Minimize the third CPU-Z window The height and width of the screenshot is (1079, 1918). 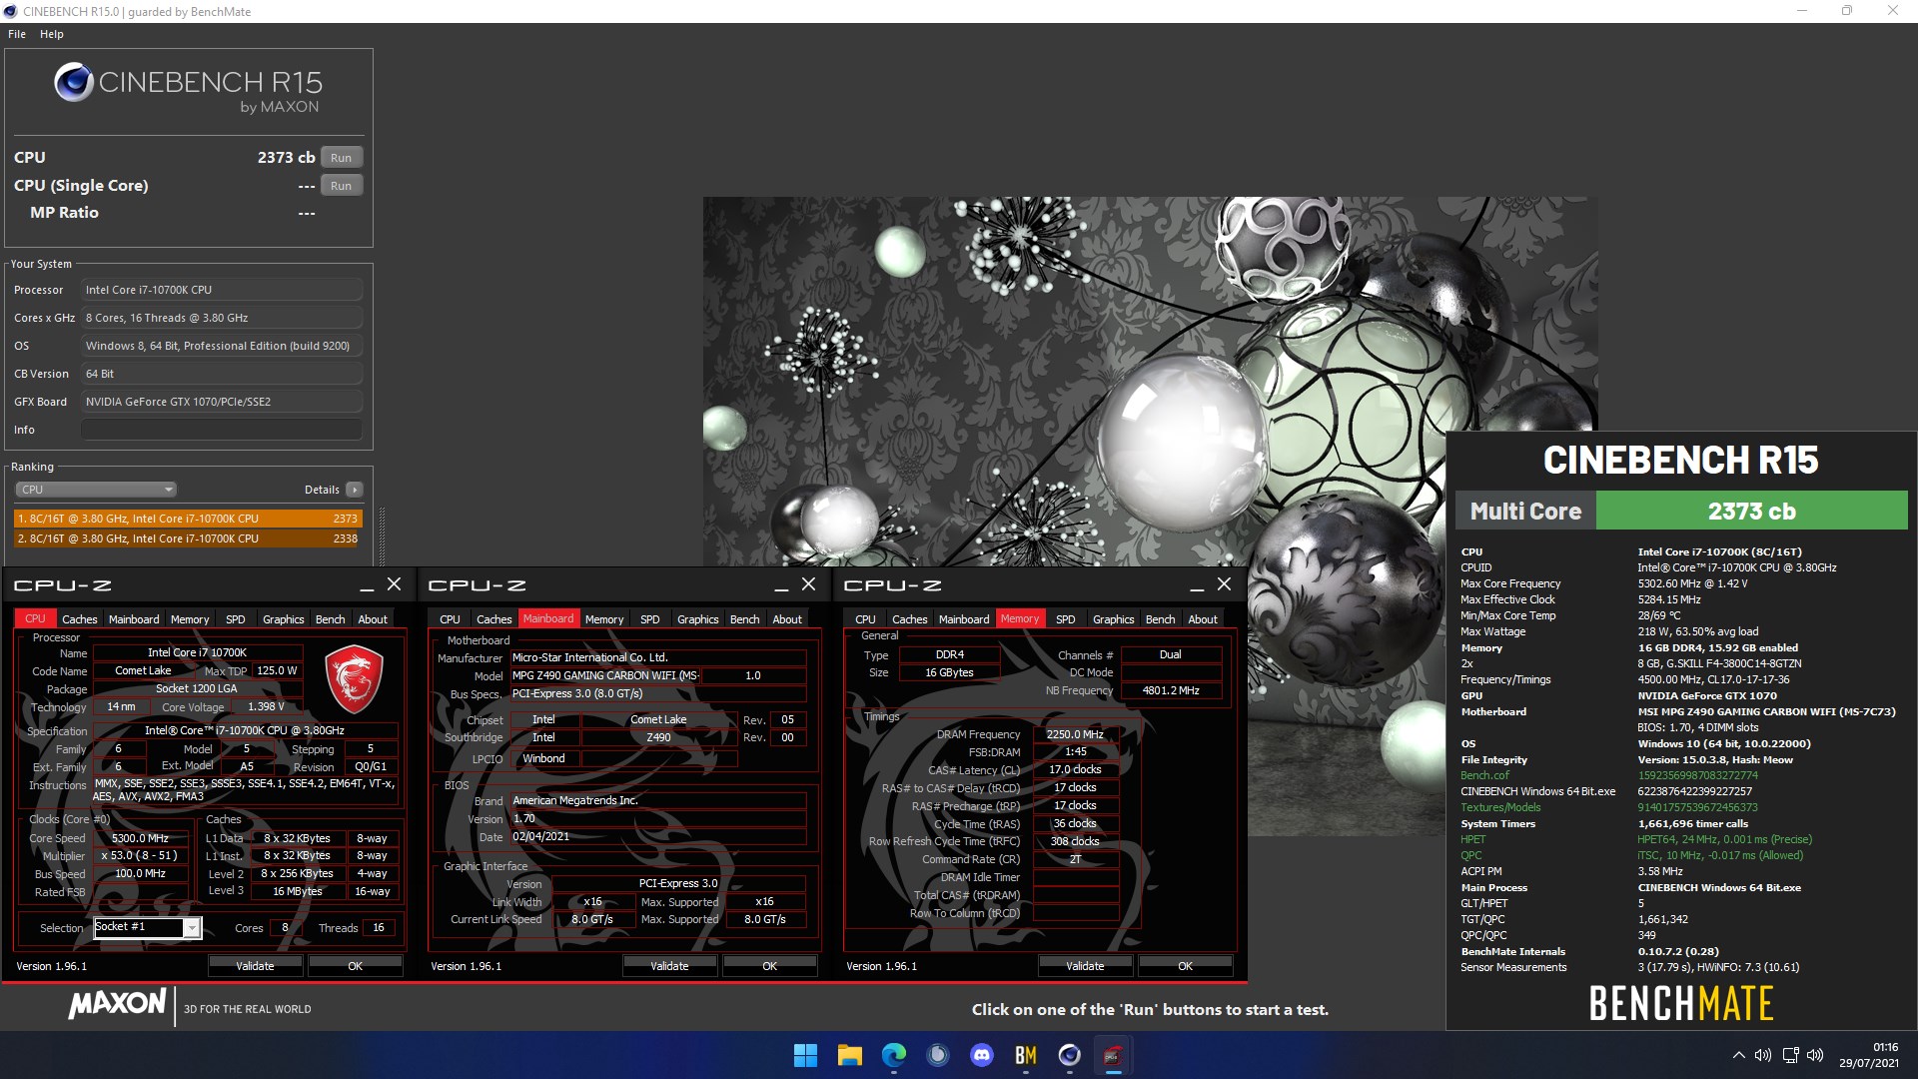(x=1197, y=585)
